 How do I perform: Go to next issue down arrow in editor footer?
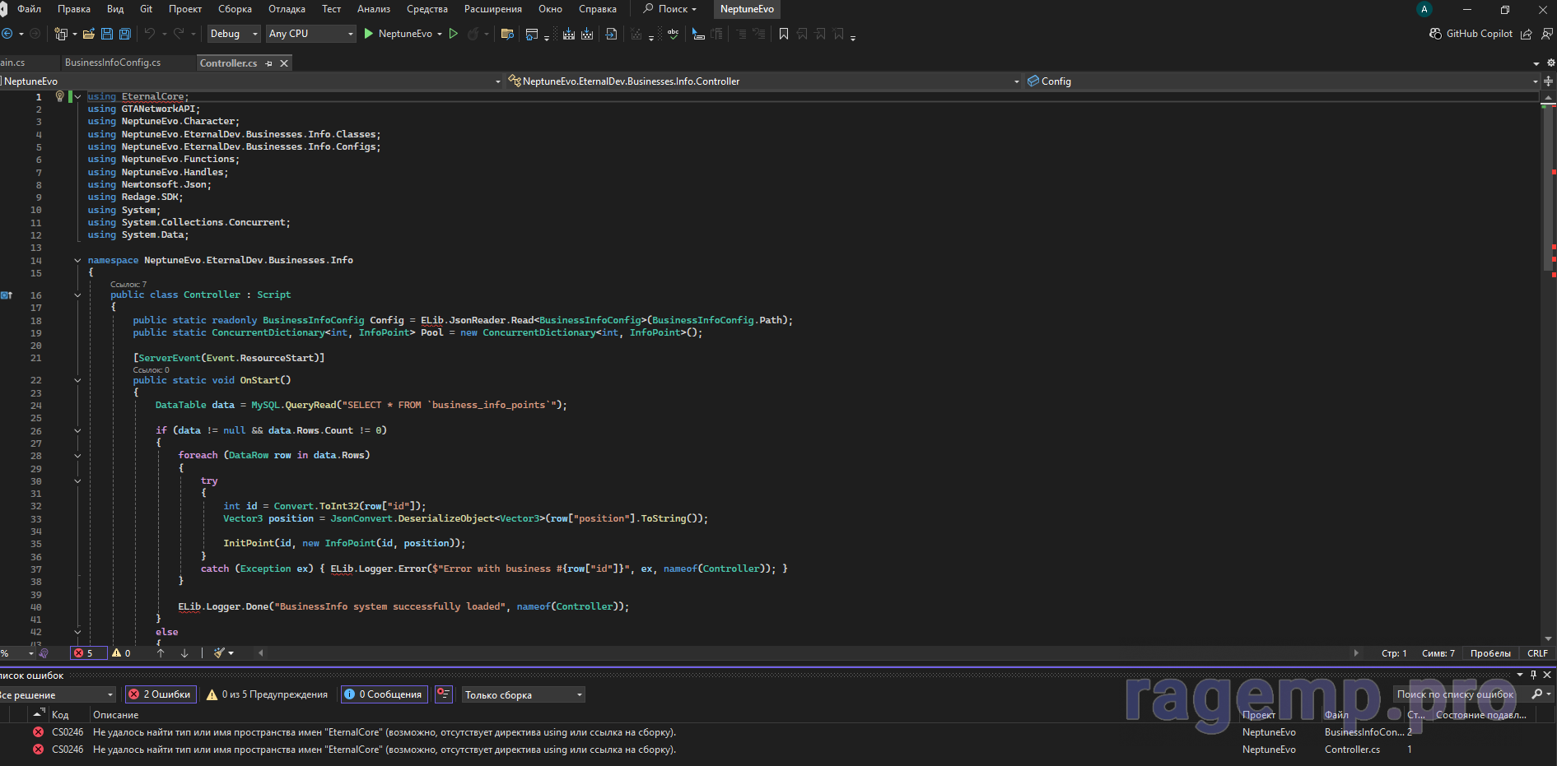[184, 653]
